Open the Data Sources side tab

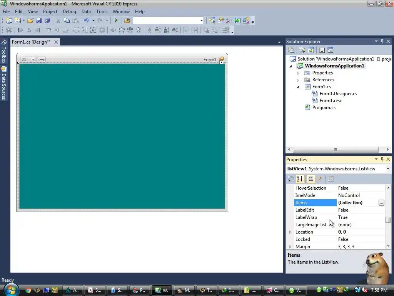coord(4,83)
